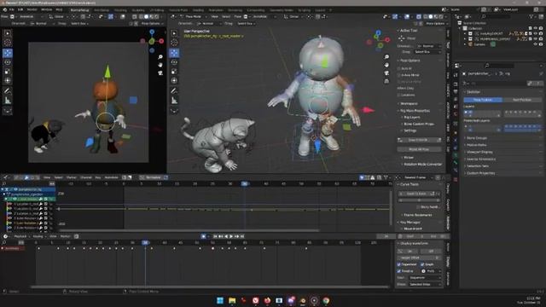Click the Blender logo menu icon
Screen dimensions: 546x307
pyautogui.click(x=4, y=9)
